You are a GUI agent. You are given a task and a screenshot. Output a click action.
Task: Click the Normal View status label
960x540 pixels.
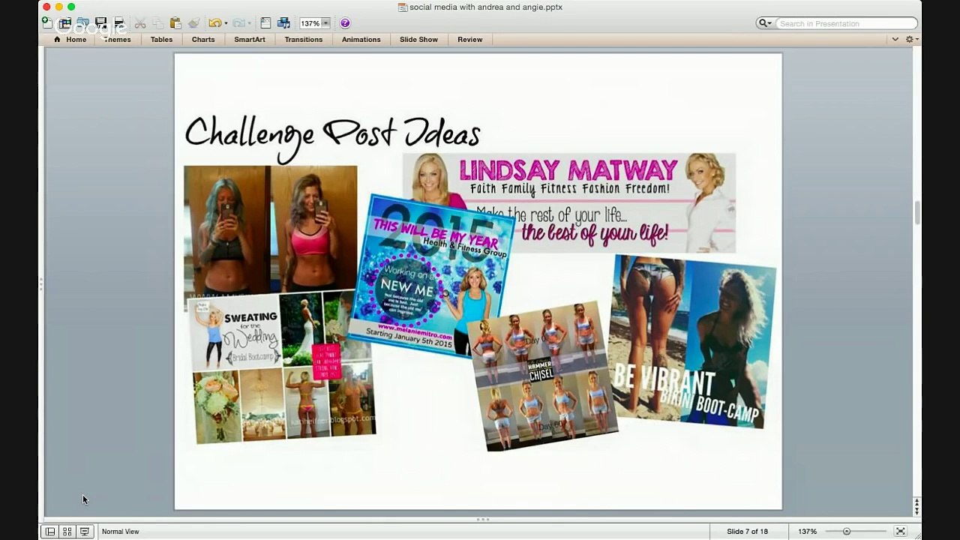click(x=121, y=532)
